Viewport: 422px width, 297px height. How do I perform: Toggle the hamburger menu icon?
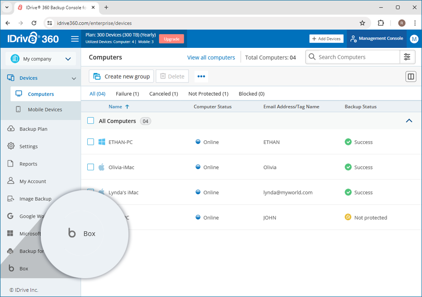(x=75, y=39)
